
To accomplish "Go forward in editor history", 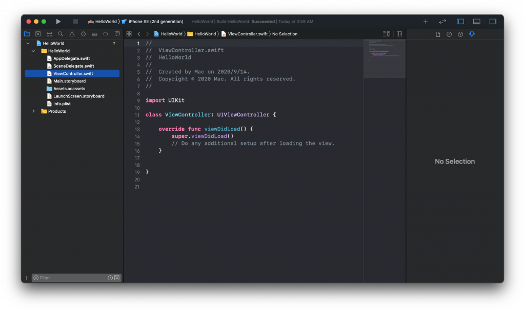I will tap(147, 34).
